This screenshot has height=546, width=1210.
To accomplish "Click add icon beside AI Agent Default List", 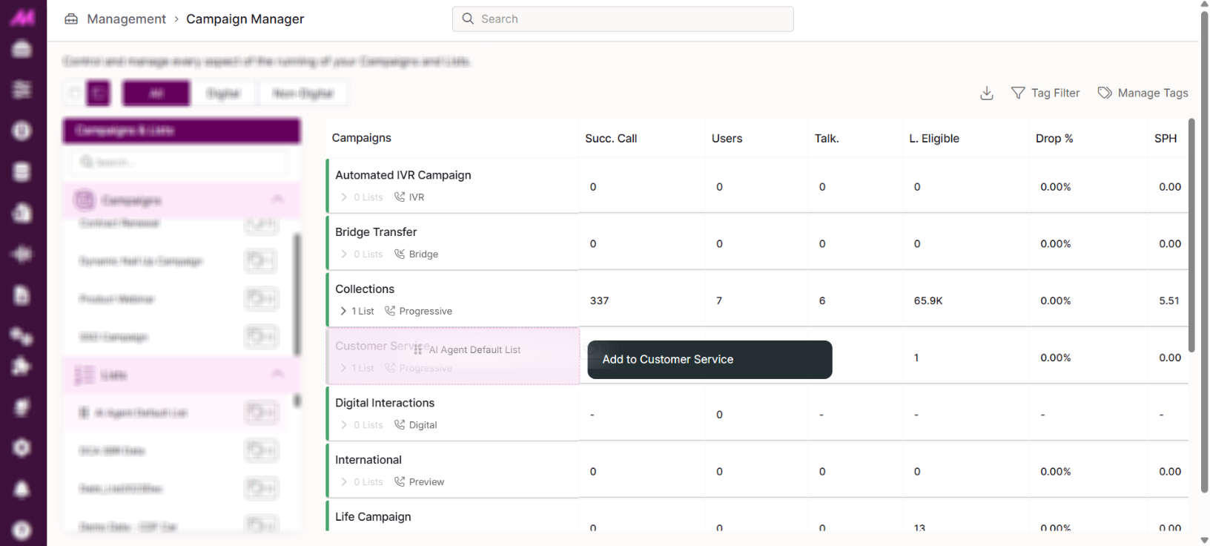I will coord(261,412).
